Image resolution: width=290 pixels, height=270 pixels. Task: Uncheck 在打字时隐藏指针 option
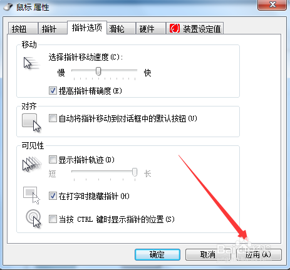(x=53, y=196)
